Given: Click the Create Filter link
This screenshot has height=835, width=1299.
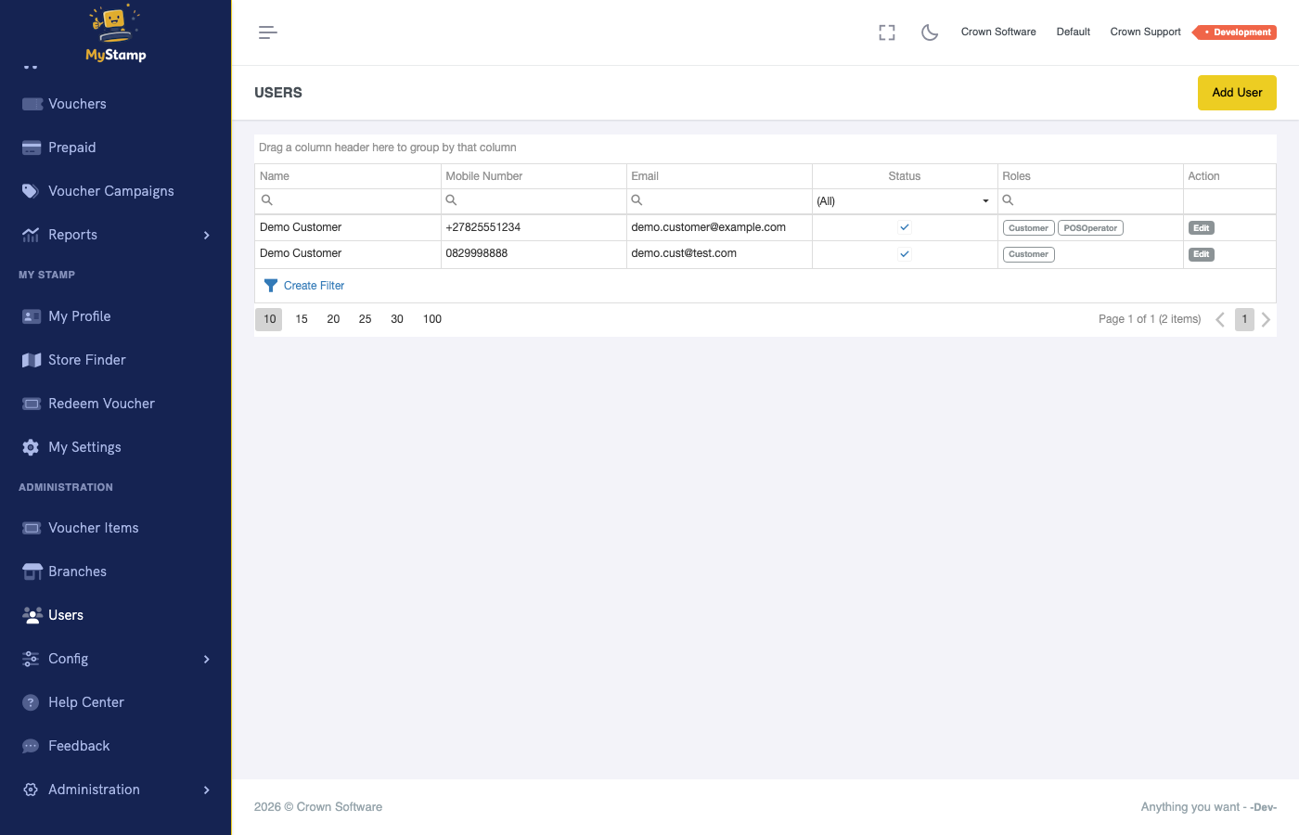Looking at the screenshot, I should (314, 286).
